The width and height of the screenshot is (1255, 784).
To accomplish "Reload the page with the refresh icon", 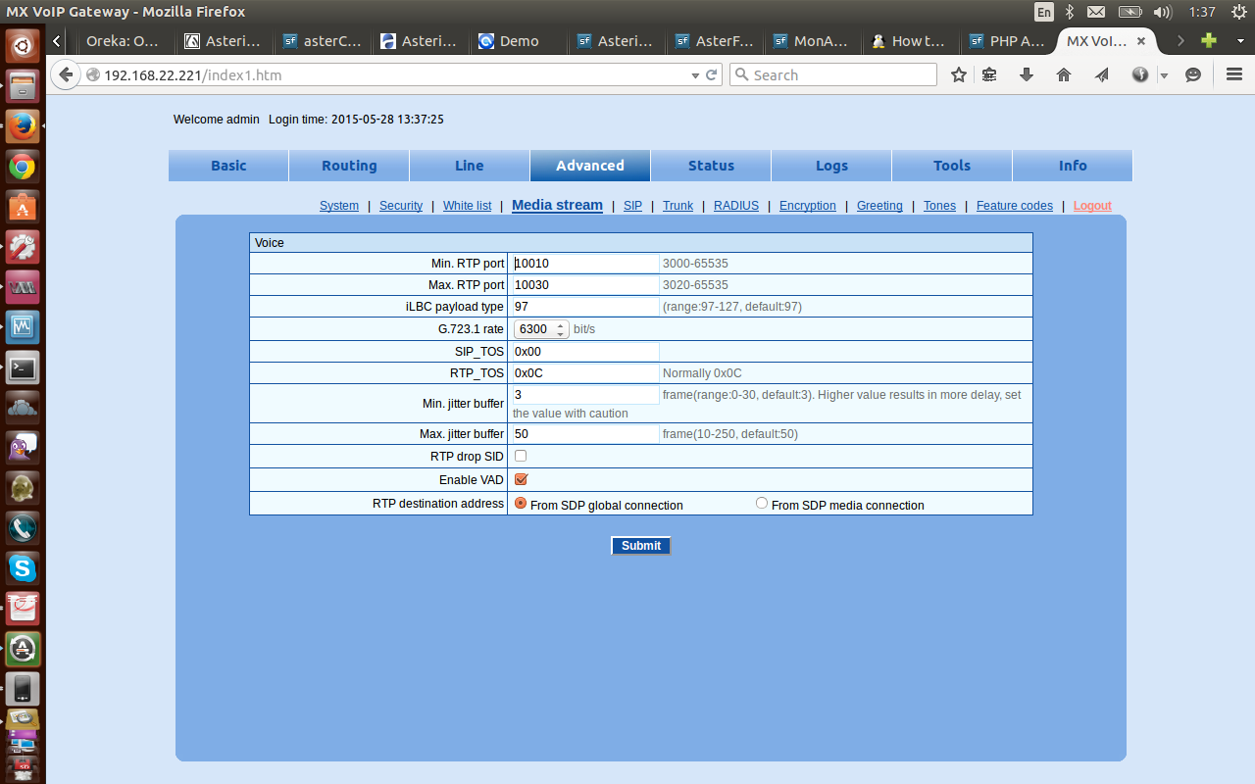I will tap(712, 74).
